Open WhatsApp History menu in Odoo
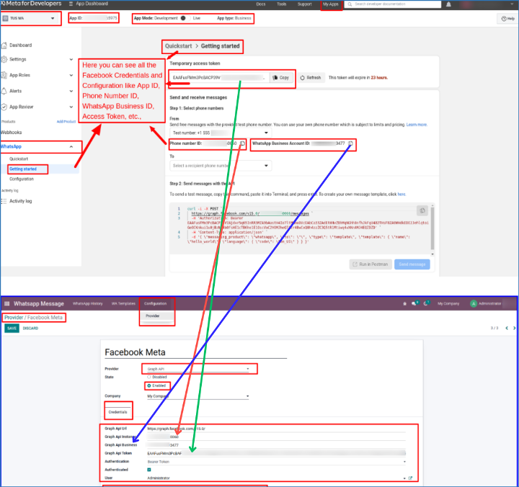This screenshot has height=487, width=519. (88, 303)
